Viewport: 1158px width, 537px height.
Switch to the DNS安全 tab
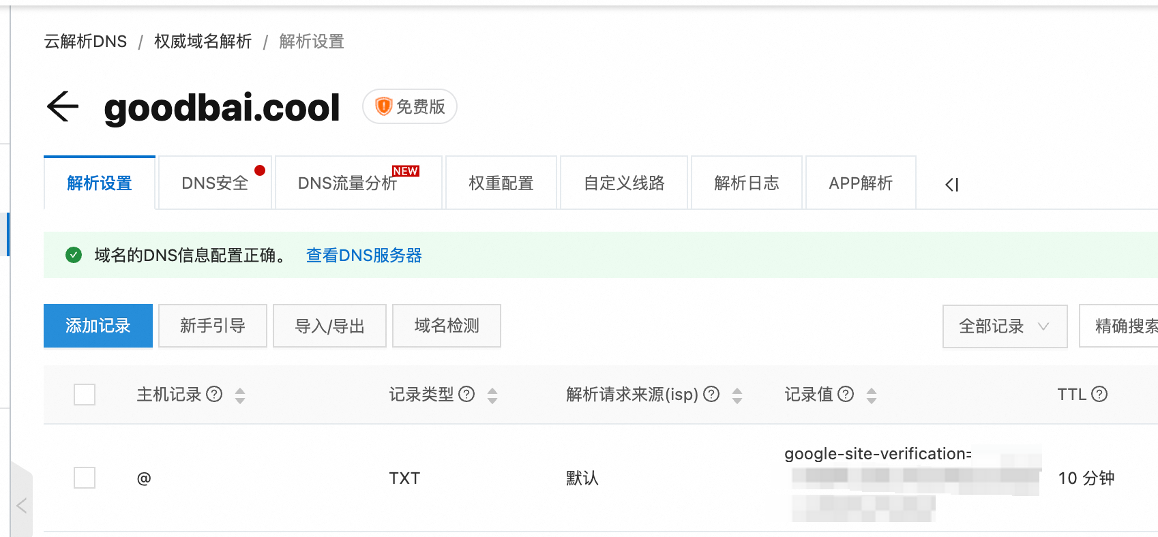click(215, 183)
